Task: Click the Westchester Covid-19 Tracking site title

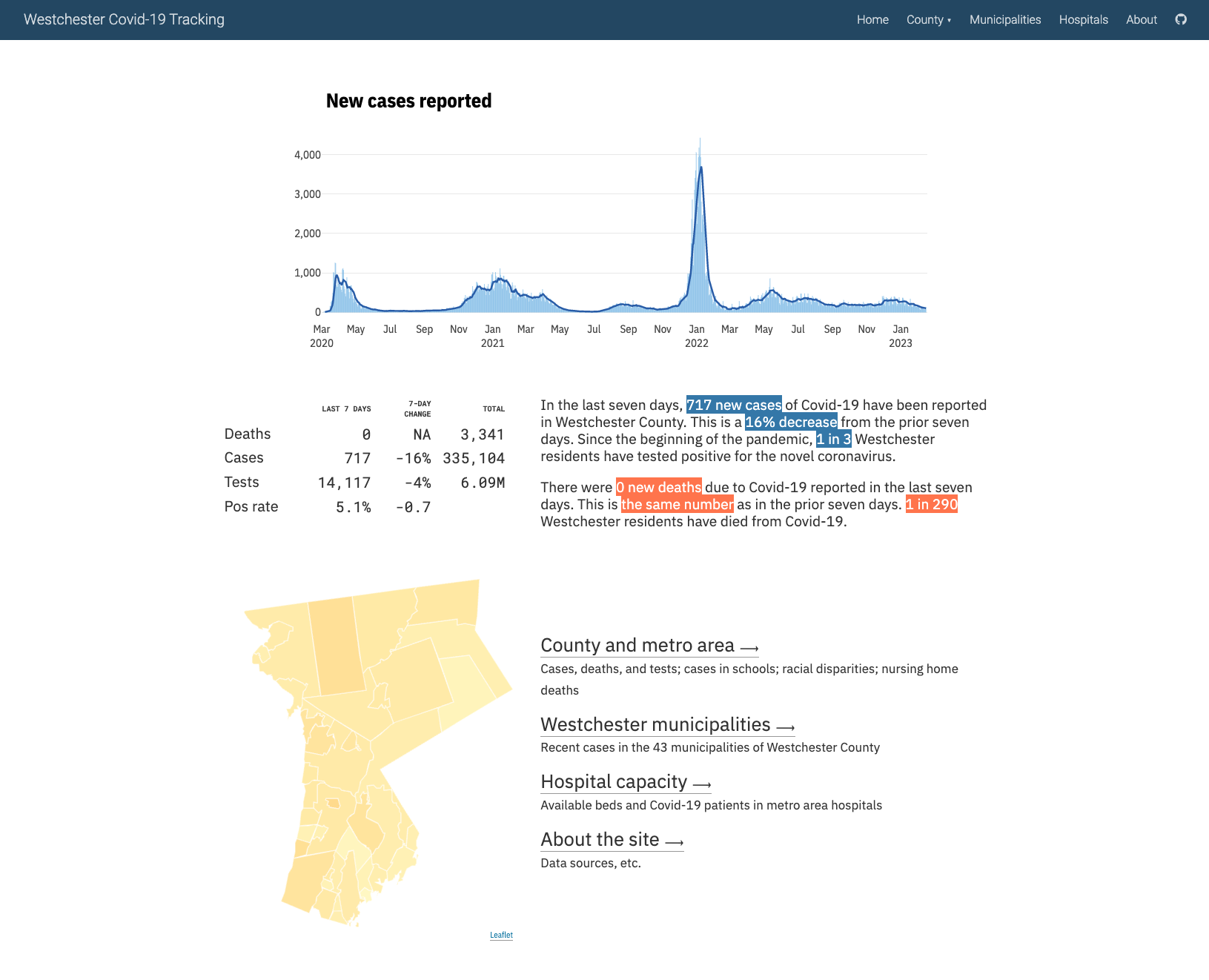Action: coord(124,19)
